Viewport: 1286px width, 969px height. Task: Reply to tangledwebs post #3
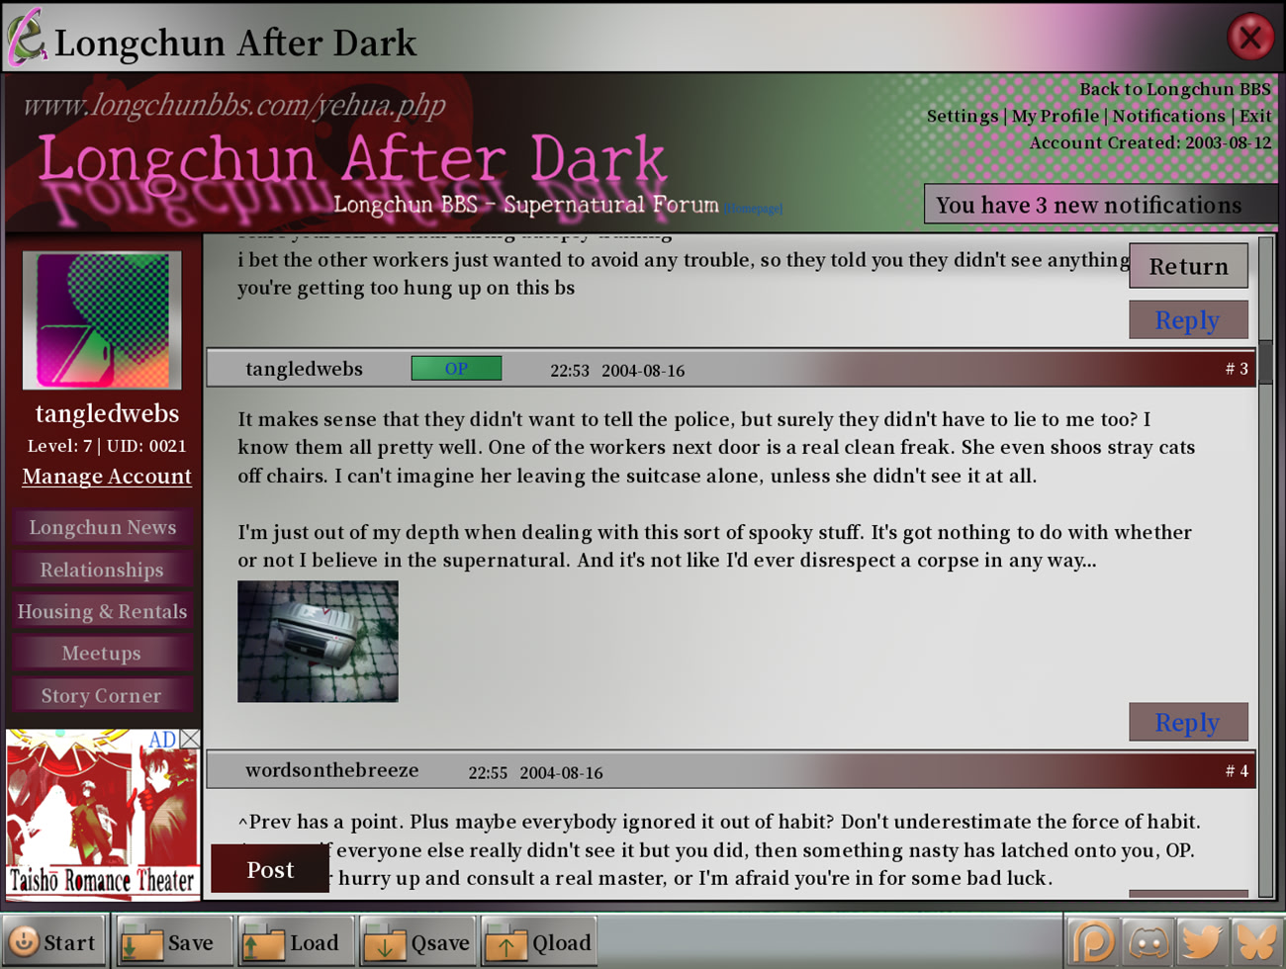click(1187, 722)
